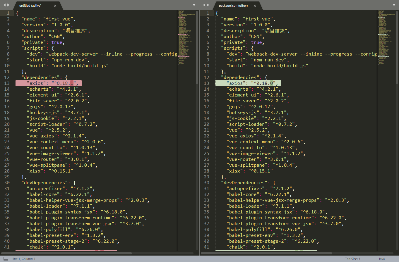Click "file-saver" entry in left pane
The width and height of the screenshot is (399, 262).
pyautogui.click(x=58, y=101)
